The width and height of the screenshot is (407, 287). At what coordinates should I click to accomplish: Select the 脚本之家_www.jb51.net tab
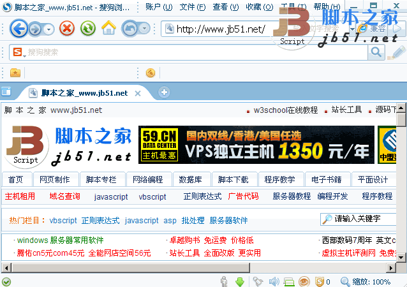click(x=84, y=93)
